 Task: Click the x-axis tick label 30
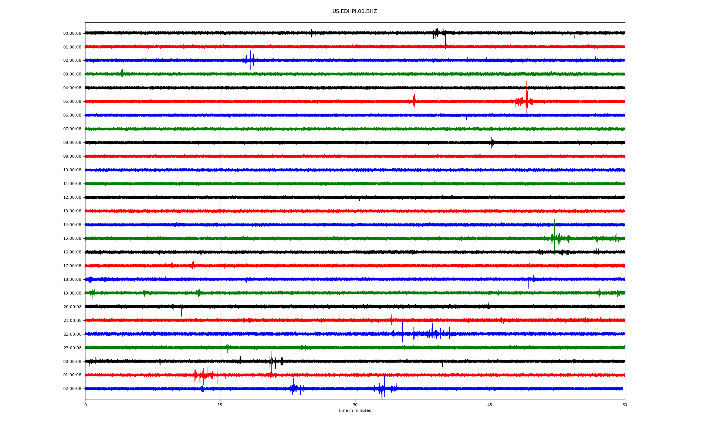click(x=355, y=405)
